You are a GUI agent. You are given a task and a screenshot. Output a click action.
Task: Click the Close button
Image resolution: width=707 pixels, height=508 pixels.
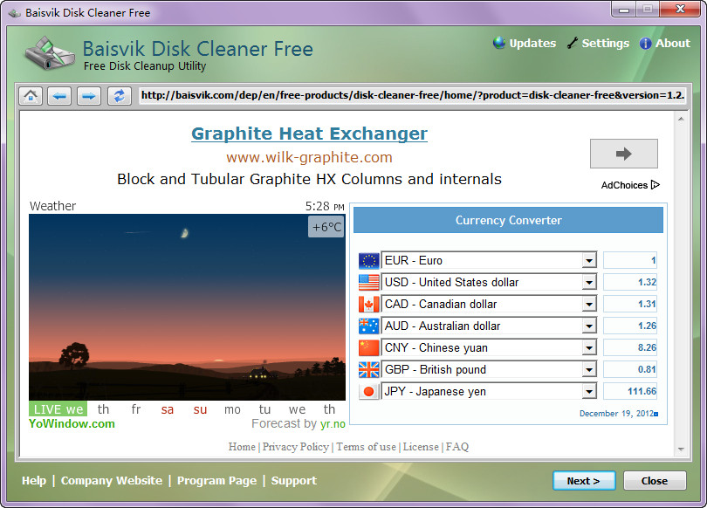655,480
